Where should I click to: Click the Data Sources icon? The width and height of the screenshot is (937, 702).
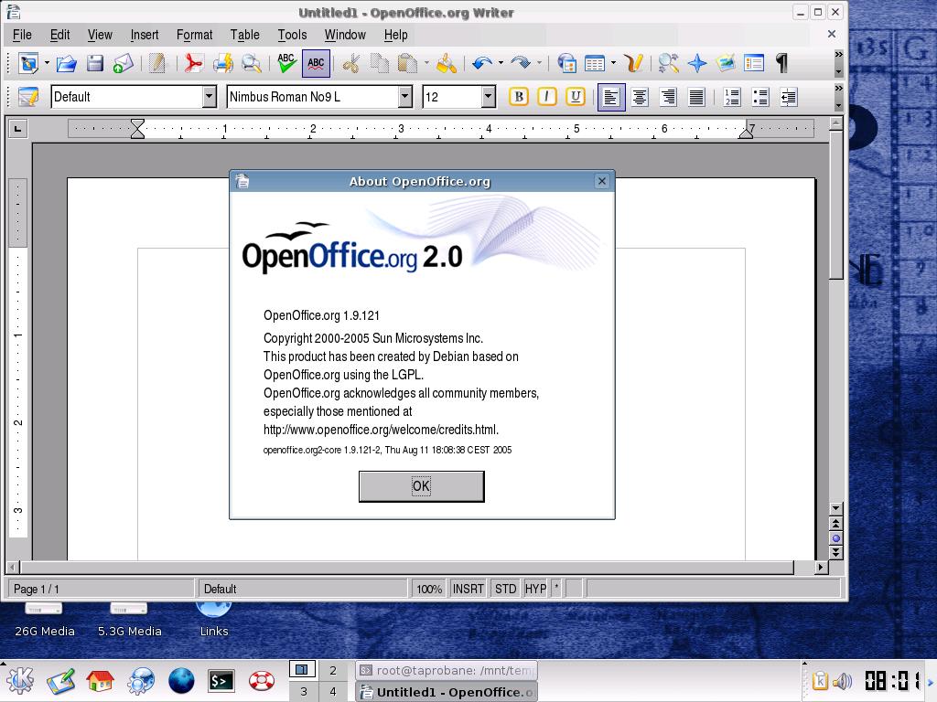[754, 63]
